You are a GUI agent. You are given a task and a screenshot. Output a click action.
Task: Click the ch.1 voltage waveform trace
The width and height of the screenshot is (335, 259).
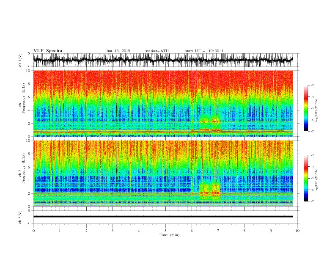(163, 60)
